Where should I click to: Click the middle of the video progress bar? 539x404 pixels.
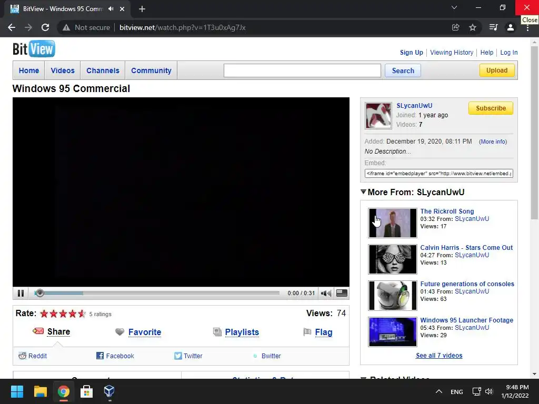coord(157,293)
